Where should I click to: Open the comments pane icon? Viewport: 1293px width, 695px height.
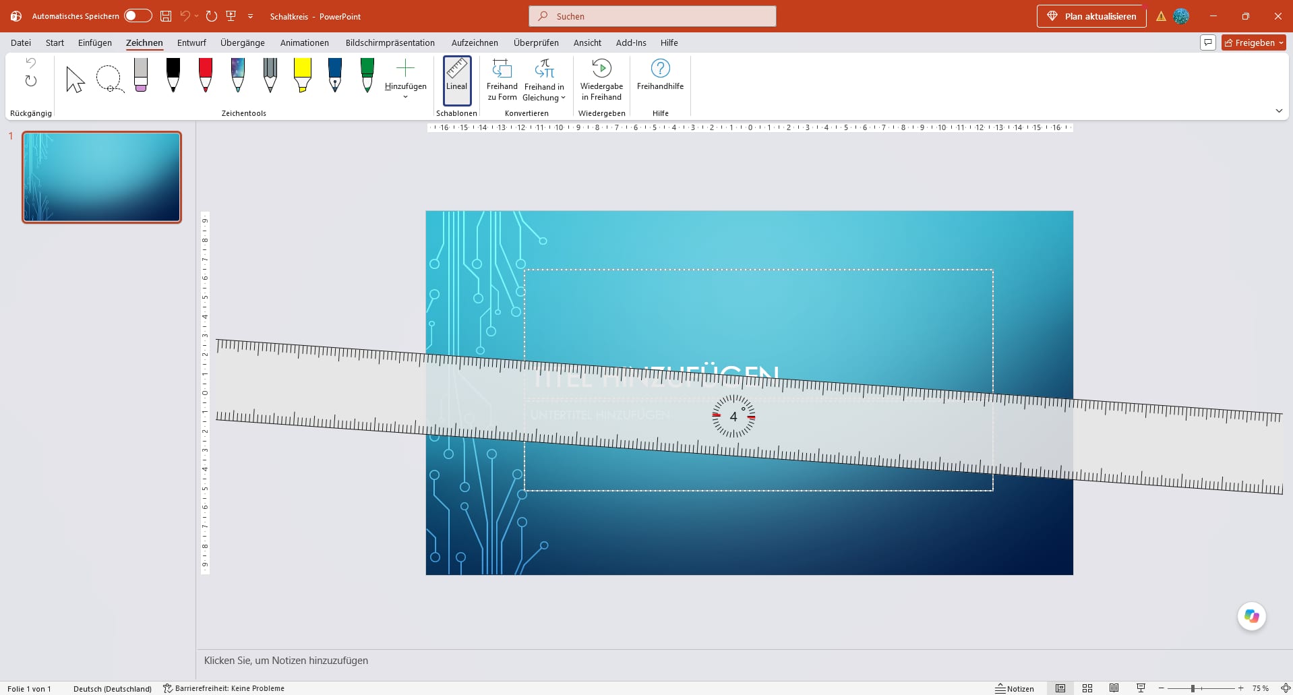(1208, 42)
